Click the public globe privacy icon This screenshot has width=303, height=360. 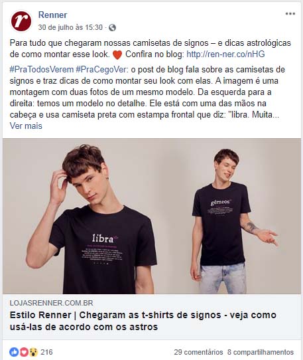(112, 27)
